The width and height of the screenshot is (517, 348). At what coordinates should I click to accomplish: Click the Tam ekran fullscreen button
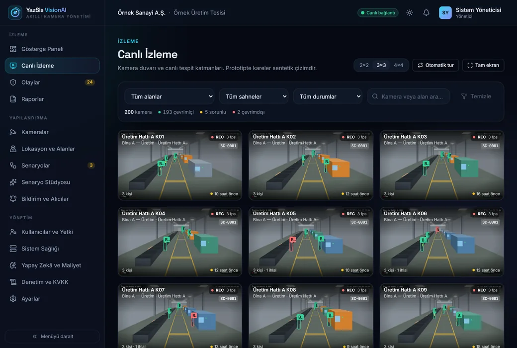(x=483, y=65)
